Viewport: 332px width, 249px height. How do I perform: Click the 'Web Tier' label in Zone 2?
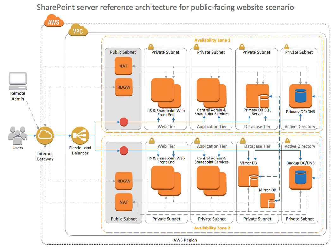pyautogui.click(x=166, y=146)
